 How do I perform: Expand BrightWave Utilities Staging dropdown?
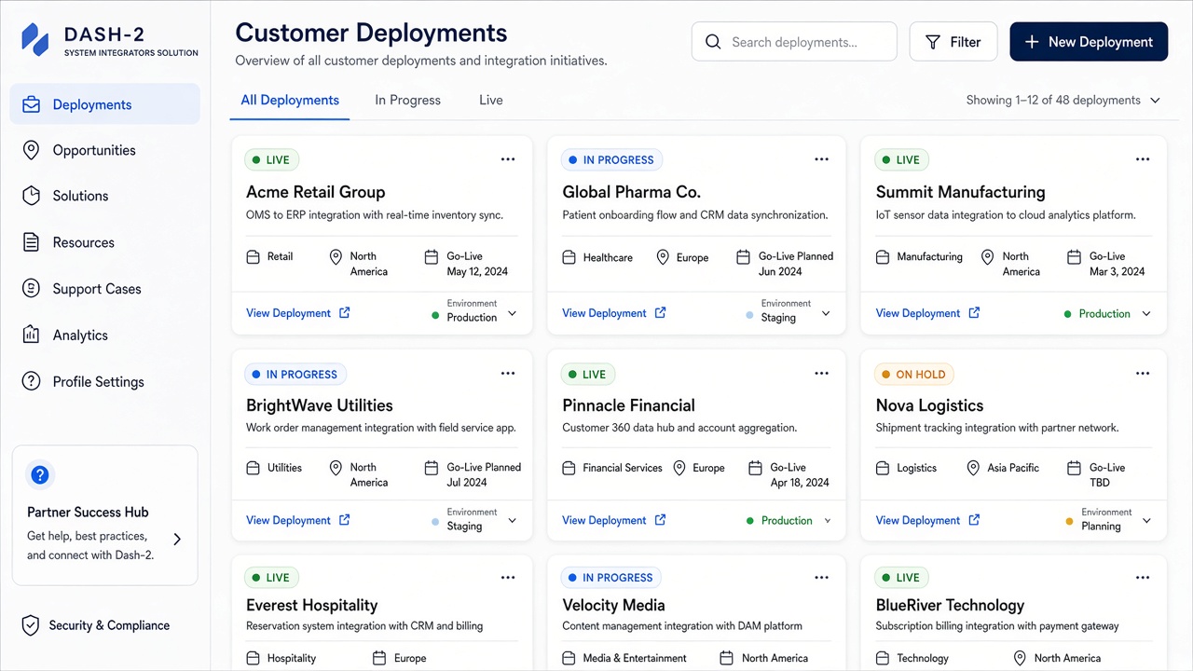pos(512,521)
